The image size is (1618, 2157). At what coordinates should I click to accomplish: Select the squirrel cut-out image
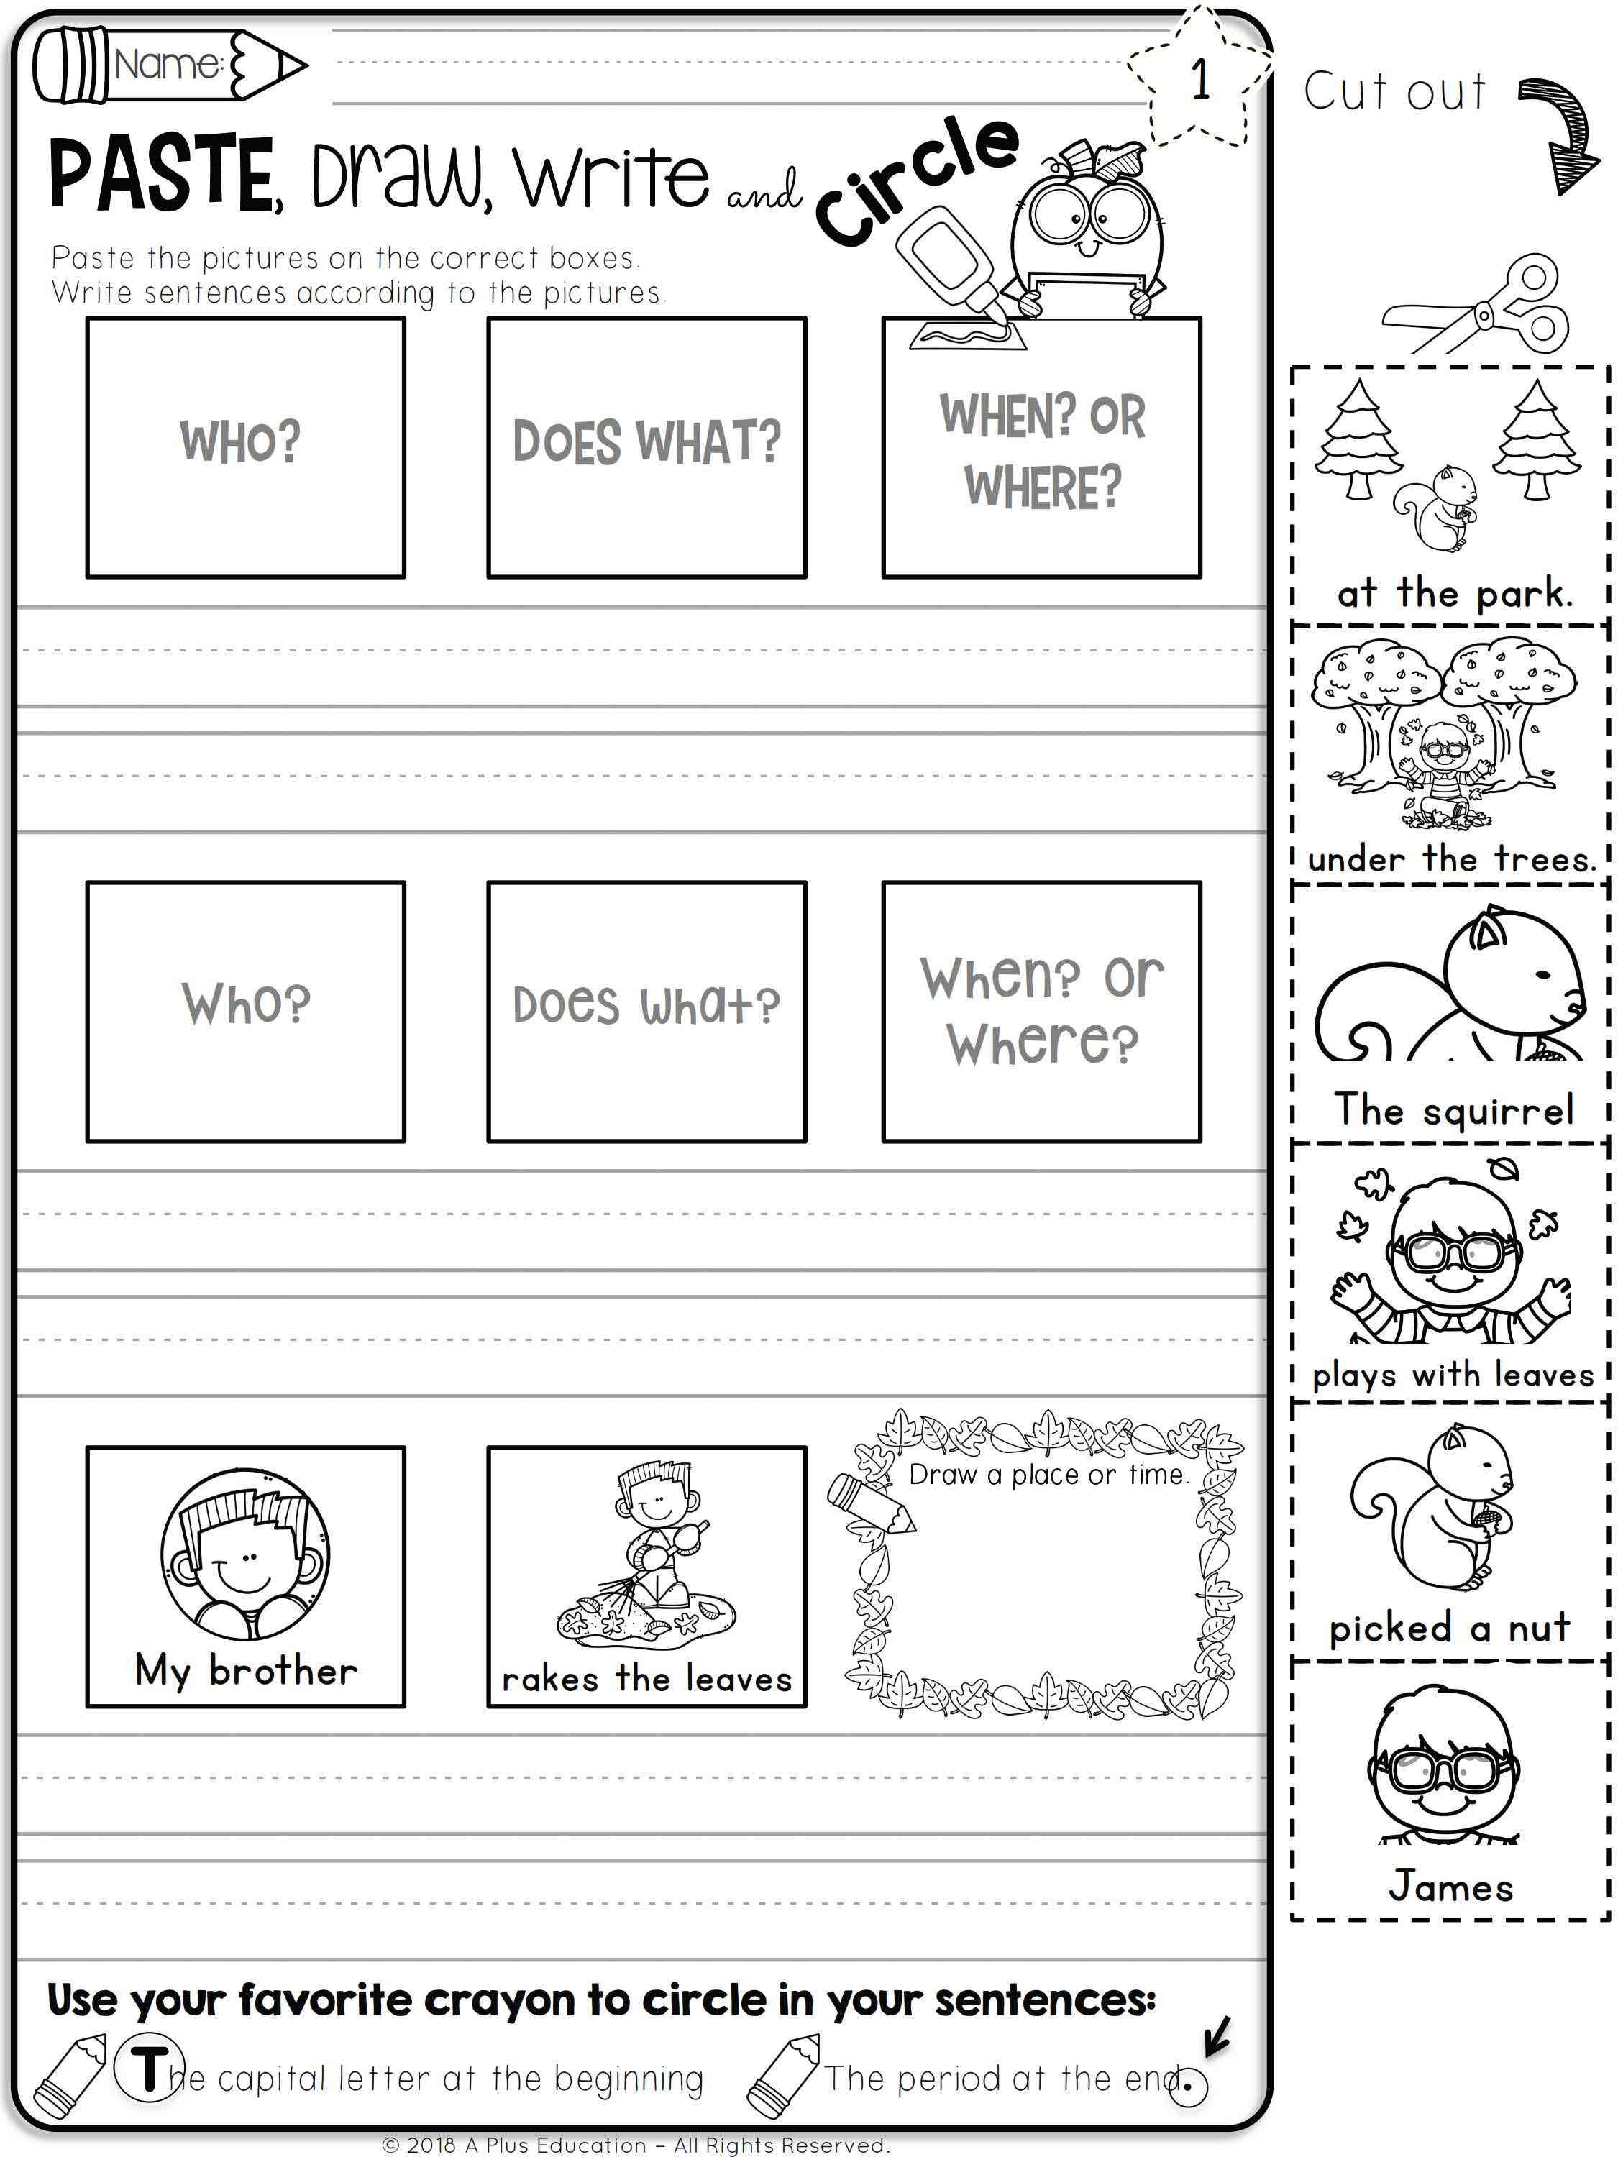1455,1036
